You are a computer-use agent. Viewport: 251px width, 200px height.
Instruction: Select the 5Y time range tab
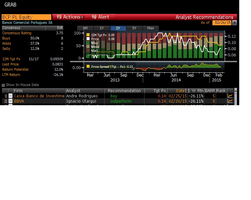point(134,28)
